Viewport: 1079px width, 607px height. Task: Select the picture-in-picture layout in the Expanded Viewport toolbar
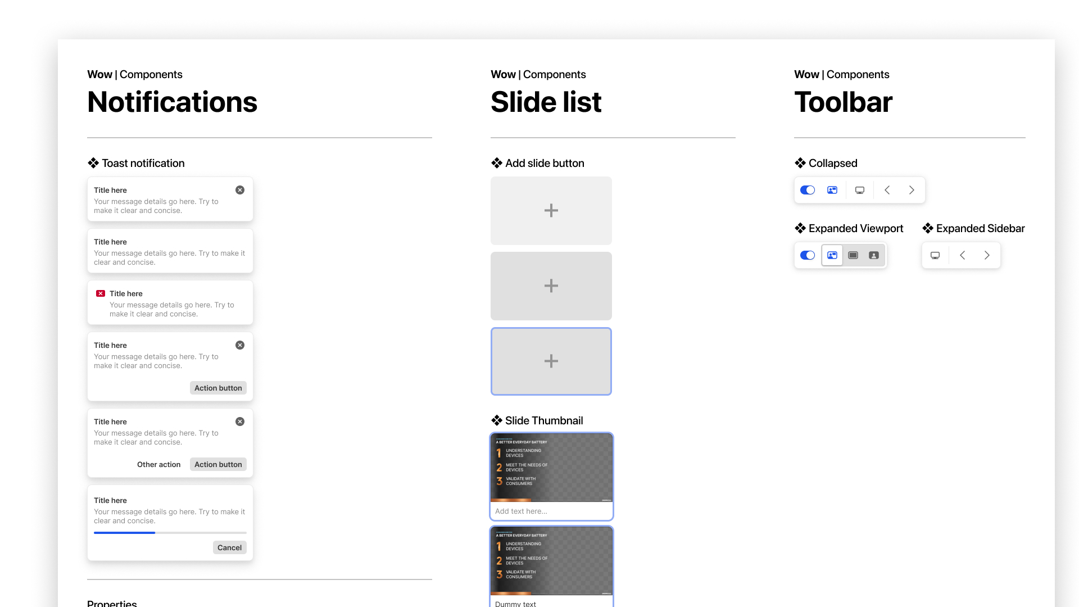tap(832, 255)
